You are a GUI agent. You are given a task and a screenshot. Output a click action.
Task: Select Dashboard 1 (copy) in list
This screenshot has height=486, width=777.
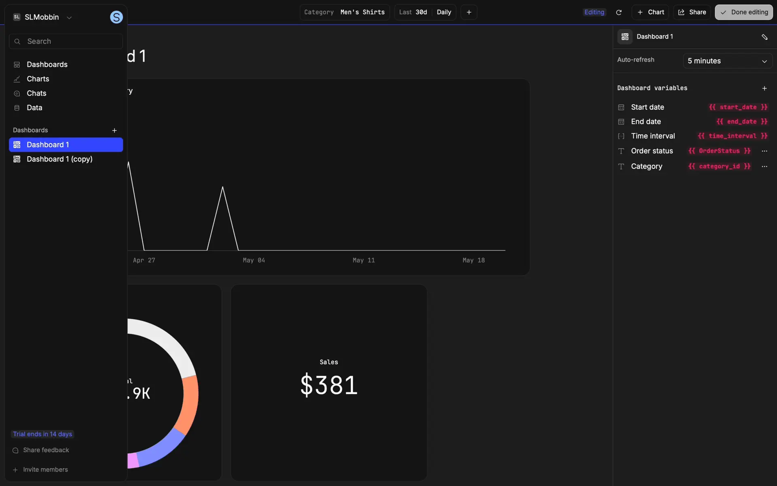pyautogui.click(x=59, y=159)
